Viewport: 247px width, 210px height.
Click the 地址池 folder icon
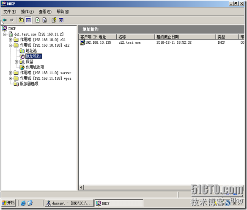click(x=22, y=51)
